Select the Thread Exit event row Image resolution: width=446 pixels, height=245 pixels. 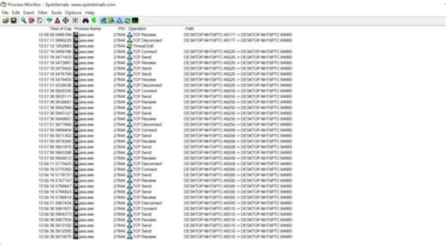click(x=165, y=46)
